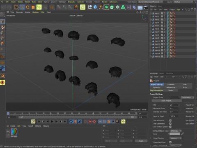Open the MoGraph Cloner icon

pyautogui.click(x=123, y=7)
